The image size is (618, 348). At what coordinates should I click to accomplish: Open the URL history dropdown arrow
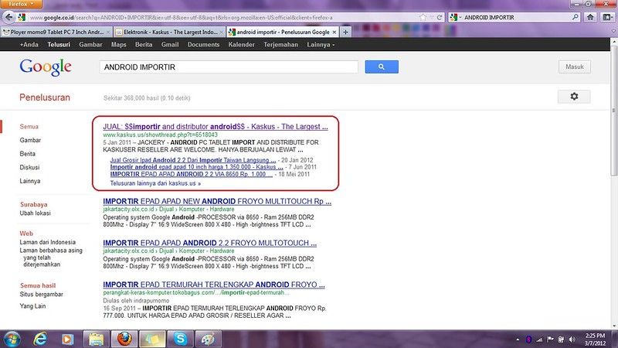432,17
